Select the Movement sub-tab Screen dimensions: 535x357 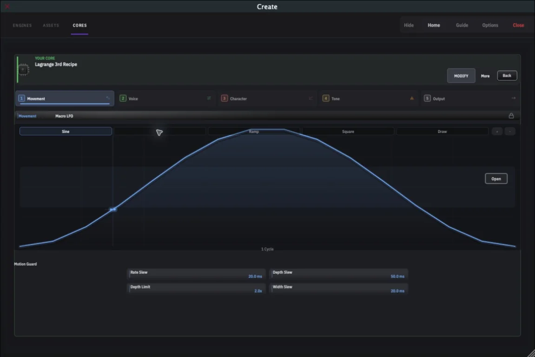point(27,116)
